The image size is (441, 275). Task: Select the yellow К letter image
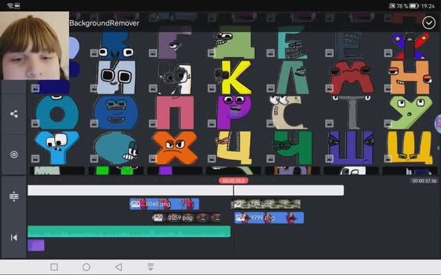[x=234, y=78]
